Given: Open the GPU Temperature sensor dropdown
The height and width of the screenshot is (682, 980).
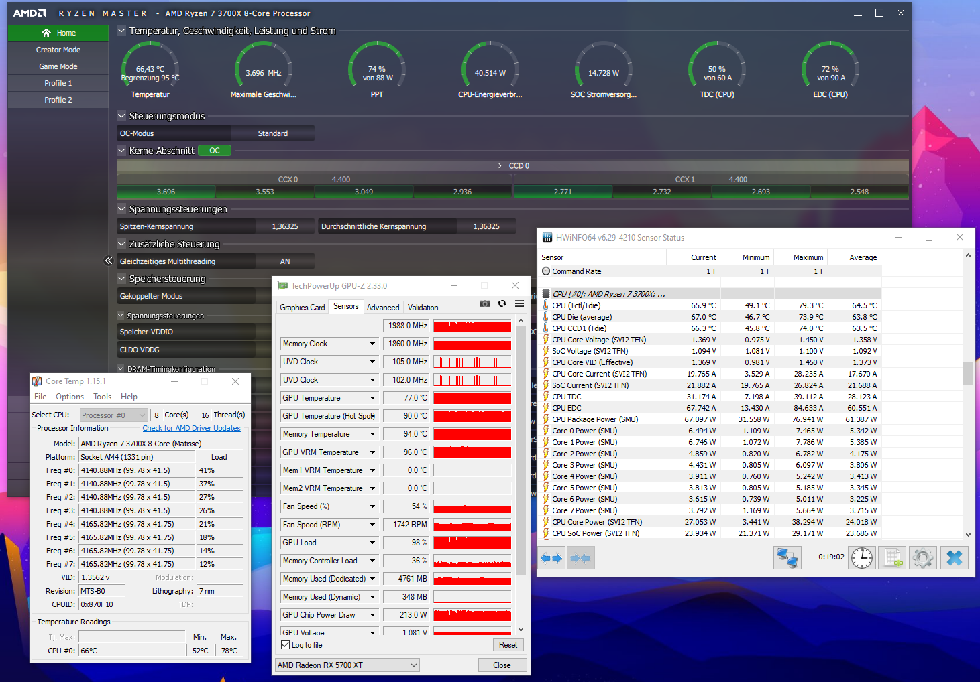Looking at the screenshot, I should pyautogui.click(x=372, y=398).
